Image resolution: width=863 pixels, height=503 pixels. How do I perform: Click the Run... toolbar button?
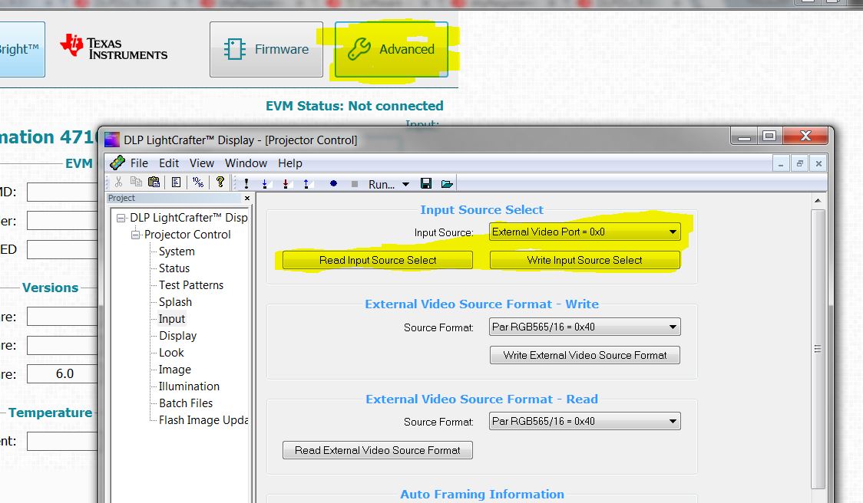coord(382,184)
